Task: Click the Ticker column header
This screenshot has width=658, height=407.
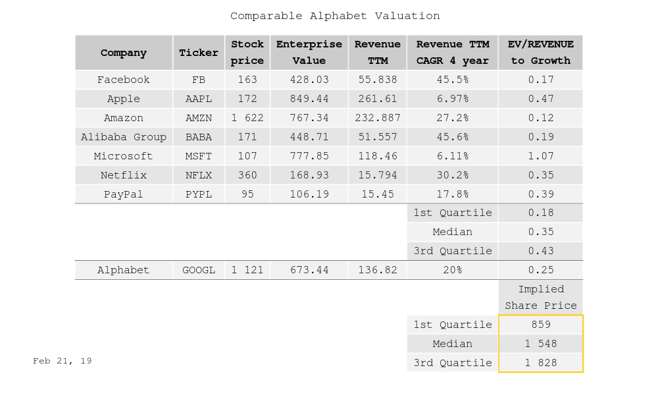Action: (199, 53)
